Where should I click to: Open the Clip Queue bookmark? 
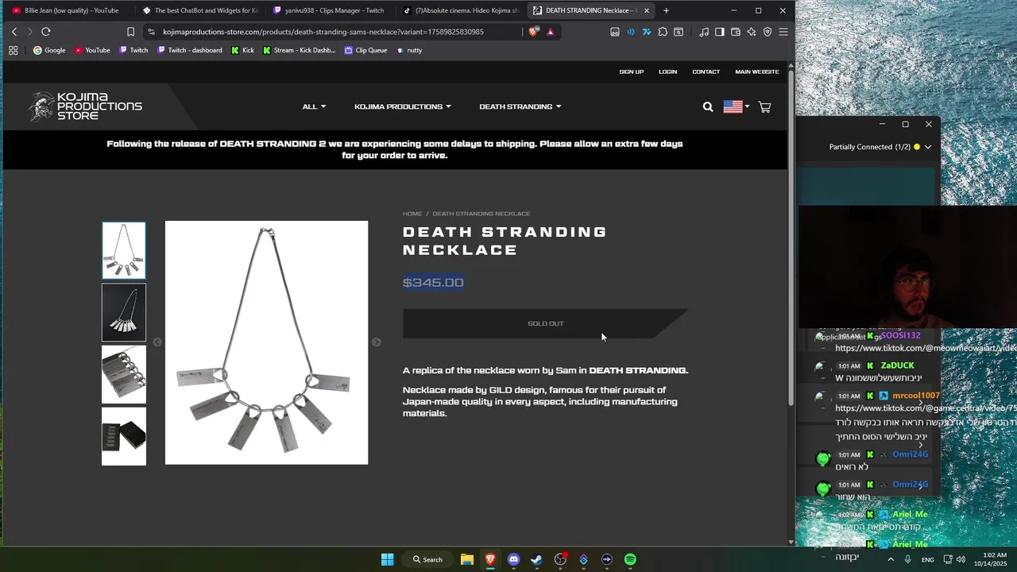(365, 50)
